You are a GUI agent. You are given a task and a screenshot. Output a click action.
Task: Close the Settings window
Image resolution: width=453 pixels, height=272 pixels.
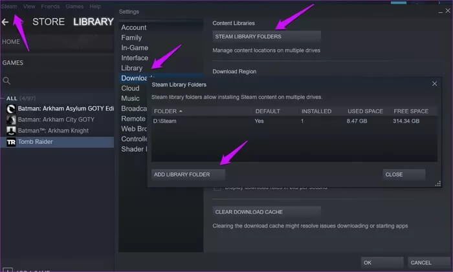pos(448,11)
